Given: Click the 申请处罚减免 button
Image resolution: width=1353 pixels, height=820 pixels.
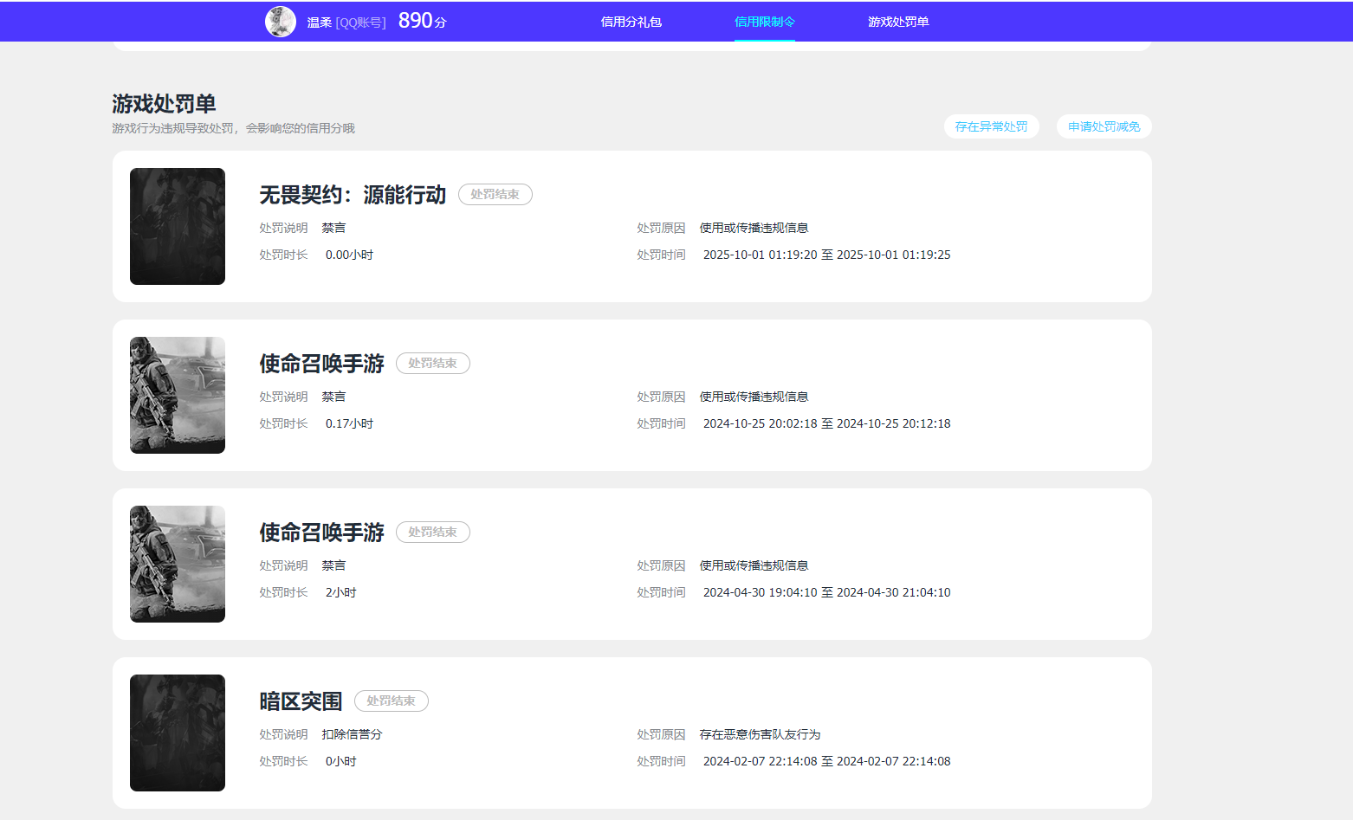Looking at the screenshot, I should 1103,126.
